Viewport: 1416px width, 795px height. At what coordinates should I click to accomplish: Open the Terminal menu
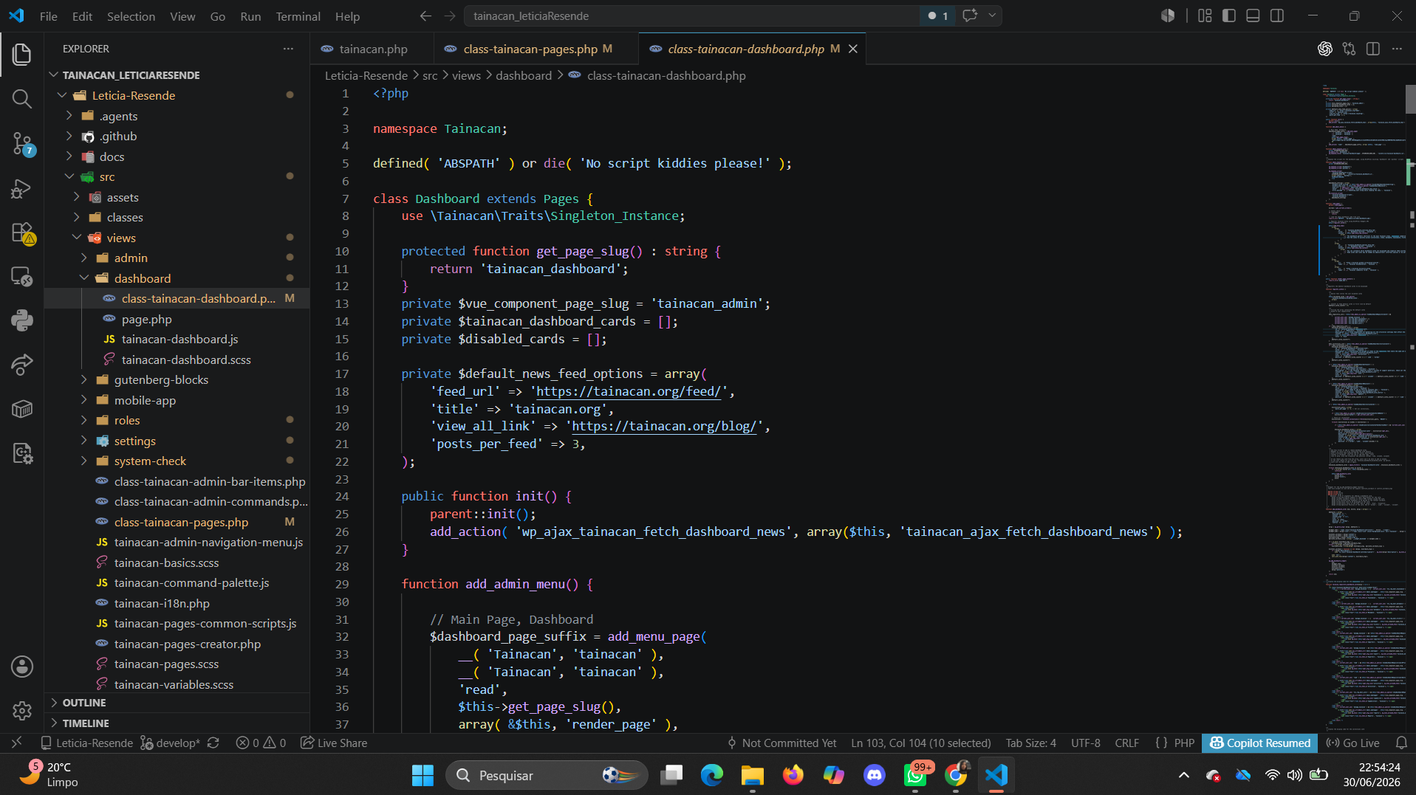click(298, 16)
